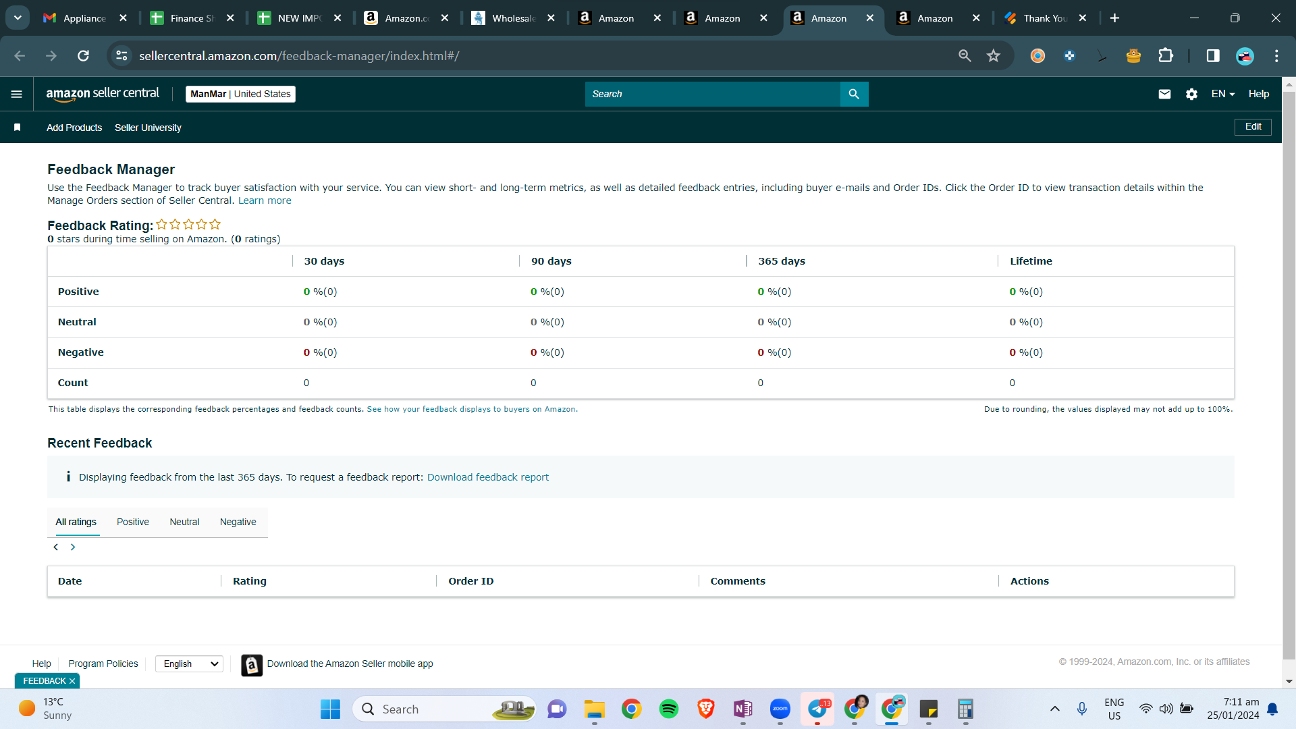The image size is (1296, 729).
Task: Open the Help link in header
Action: 1258,94
